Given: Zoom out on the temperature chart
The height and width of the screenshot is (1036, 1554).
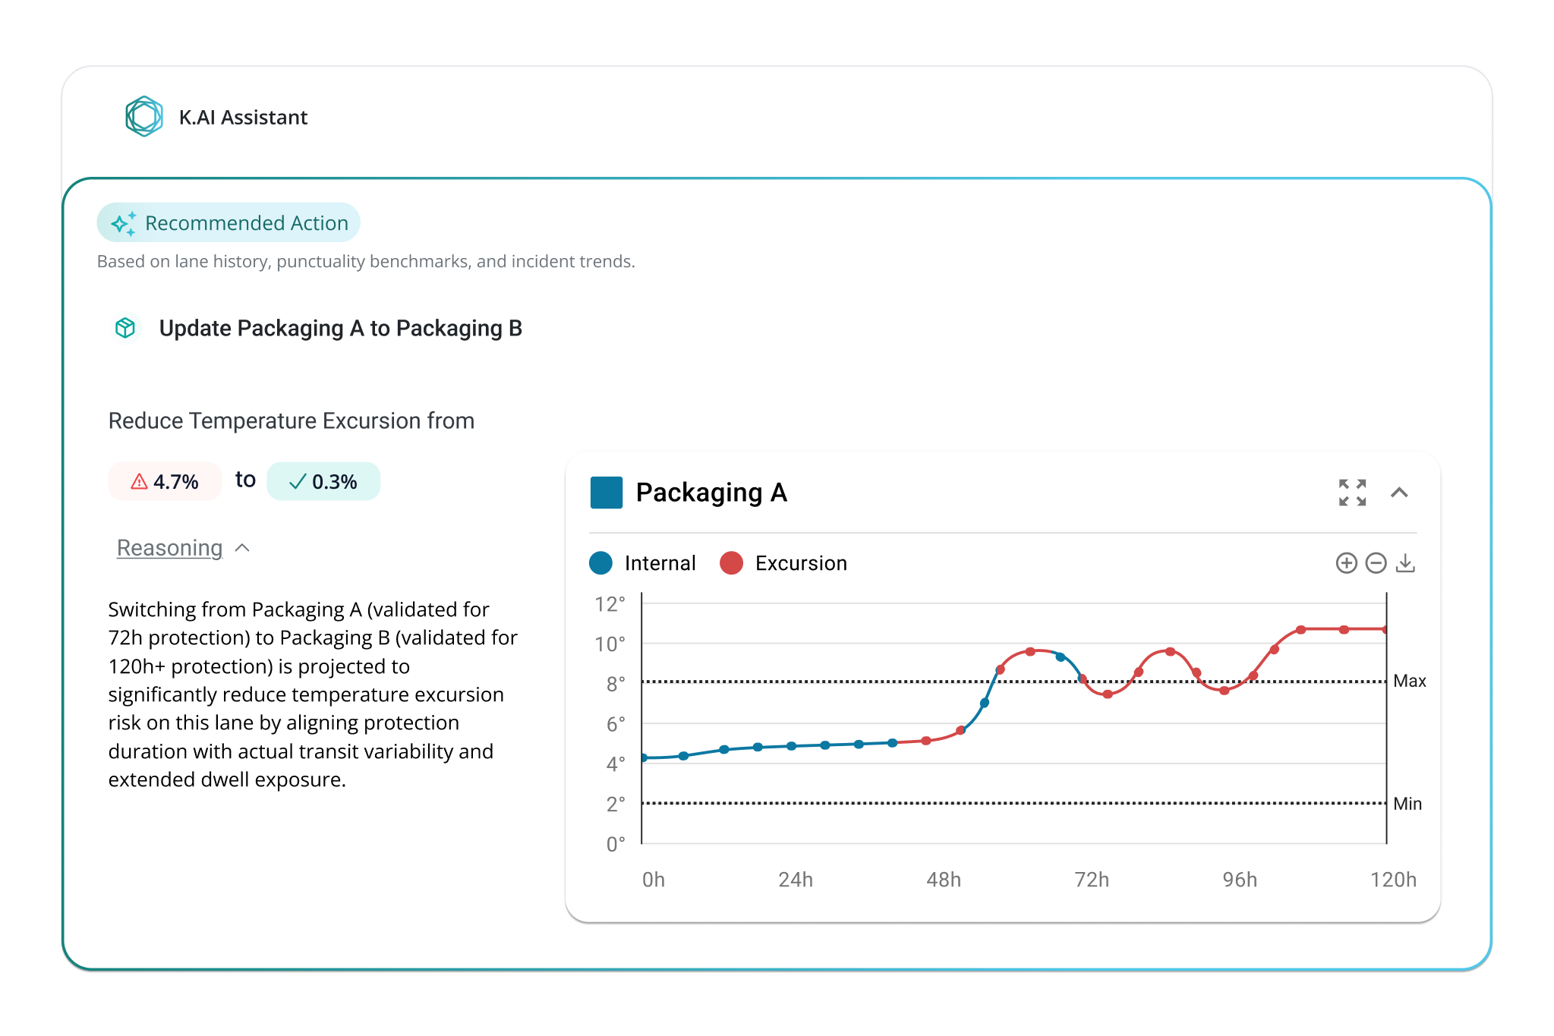Looking at the screenshot, I should [x=1376, y=563].
